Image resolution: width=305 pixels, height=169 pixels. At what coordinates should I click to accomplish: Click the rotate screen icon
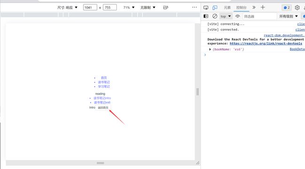[166, 7]
